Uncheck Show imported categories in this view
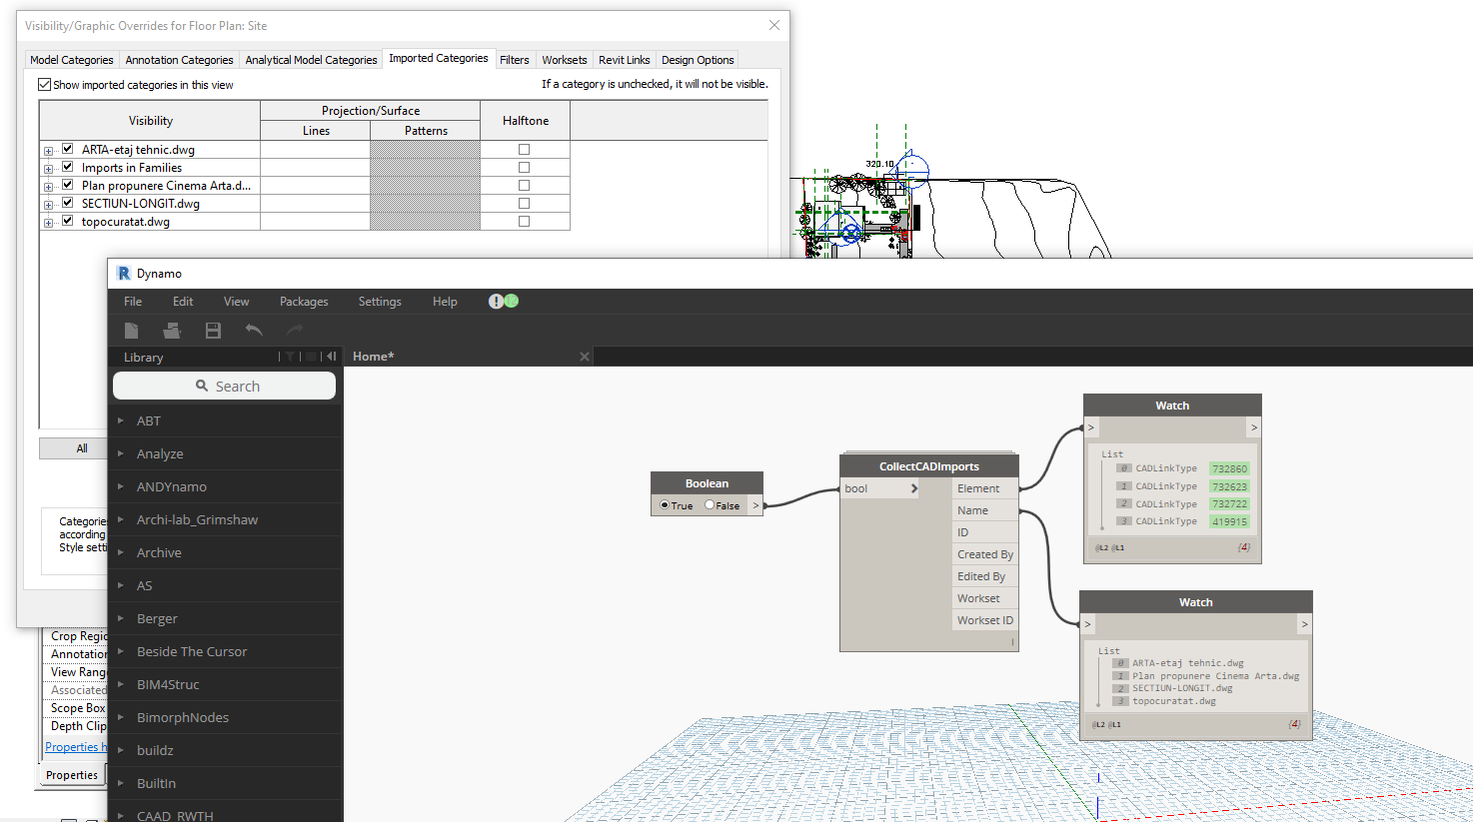 (x=44, y=84)
